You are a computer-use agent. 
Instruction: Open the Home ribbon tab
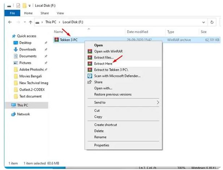(28, 13)
